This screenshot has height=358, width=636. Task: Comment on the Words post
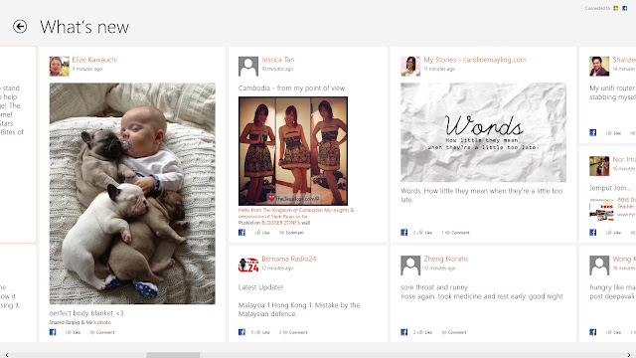455,233
